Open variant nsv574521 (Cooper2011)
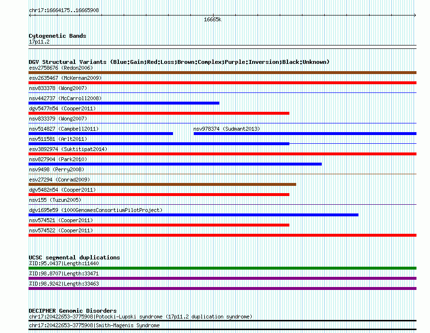The width and height of the screenshot is (430, 333). (61, 220)
